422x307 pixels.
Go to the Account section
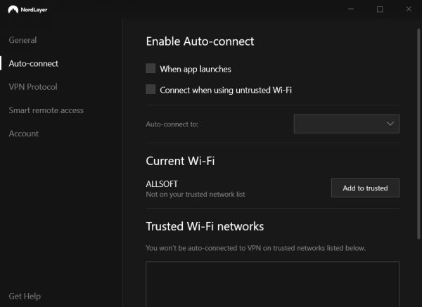pos(24,133)
